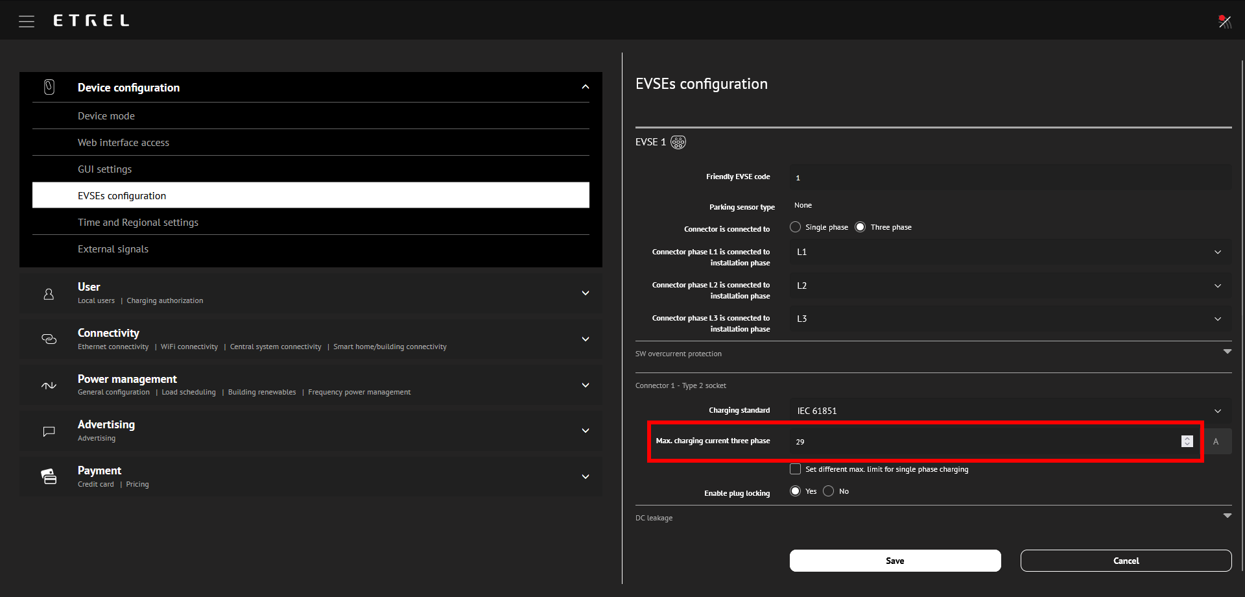Click the Advertising speech bubble icon
Image resolution: width=1245 pixels, height=597 pixels.
click(49, 432)
